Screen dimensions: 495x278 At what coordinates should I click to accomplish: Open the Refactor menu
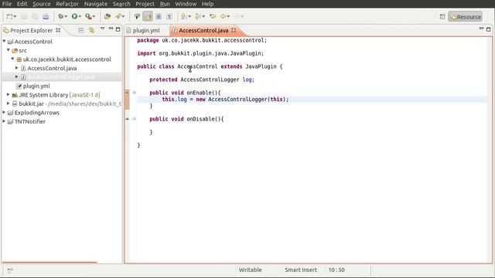(x=67, y=4)
